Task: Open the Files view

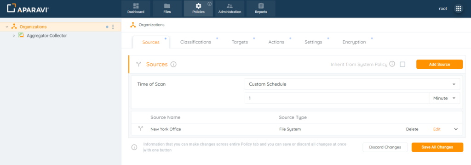Action: [x=167, y=8]
